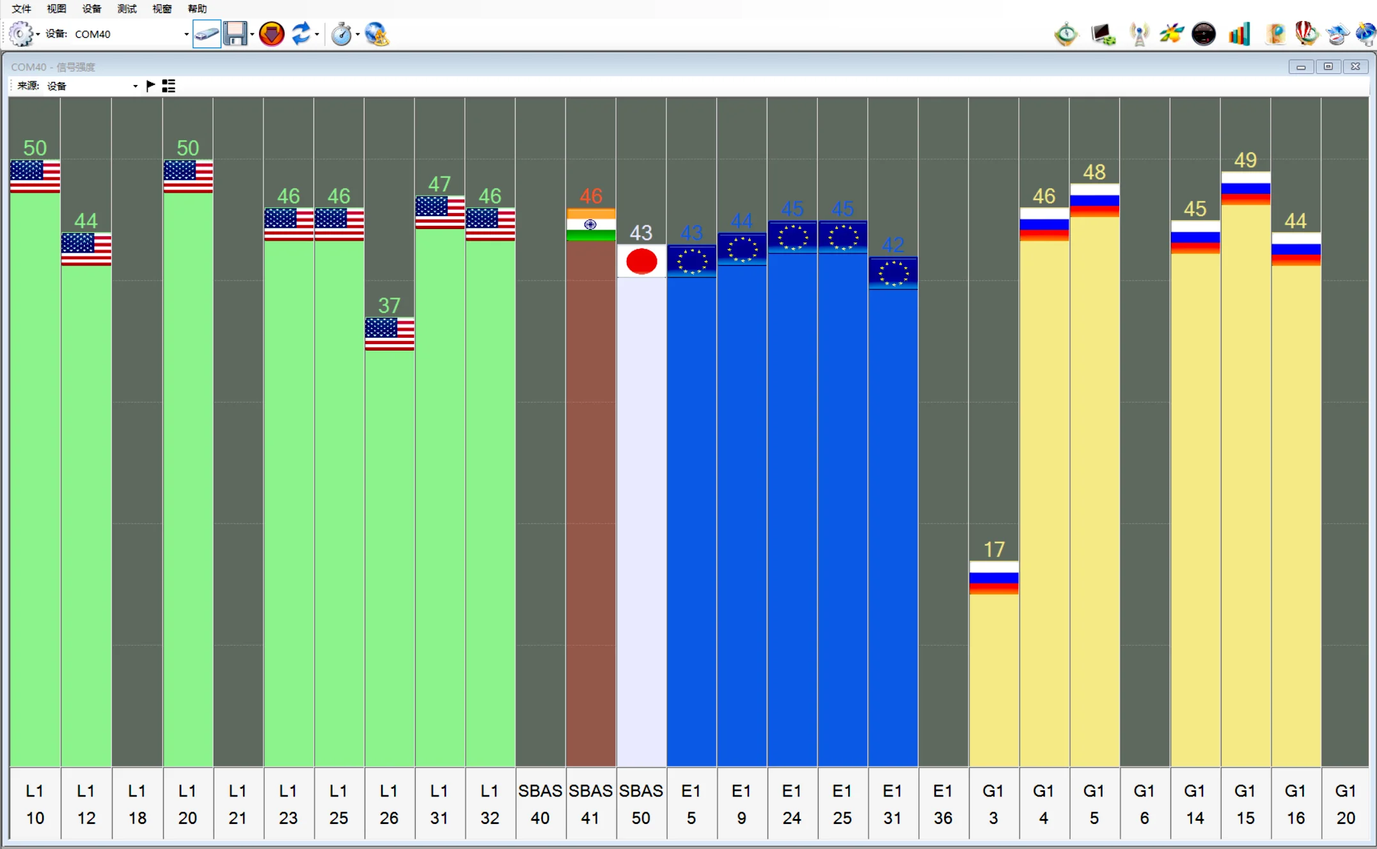Expand the stopwatch dropdown arrow
Image resolution: width=1377 pixels, height=849 pixels.
(358, 35)
